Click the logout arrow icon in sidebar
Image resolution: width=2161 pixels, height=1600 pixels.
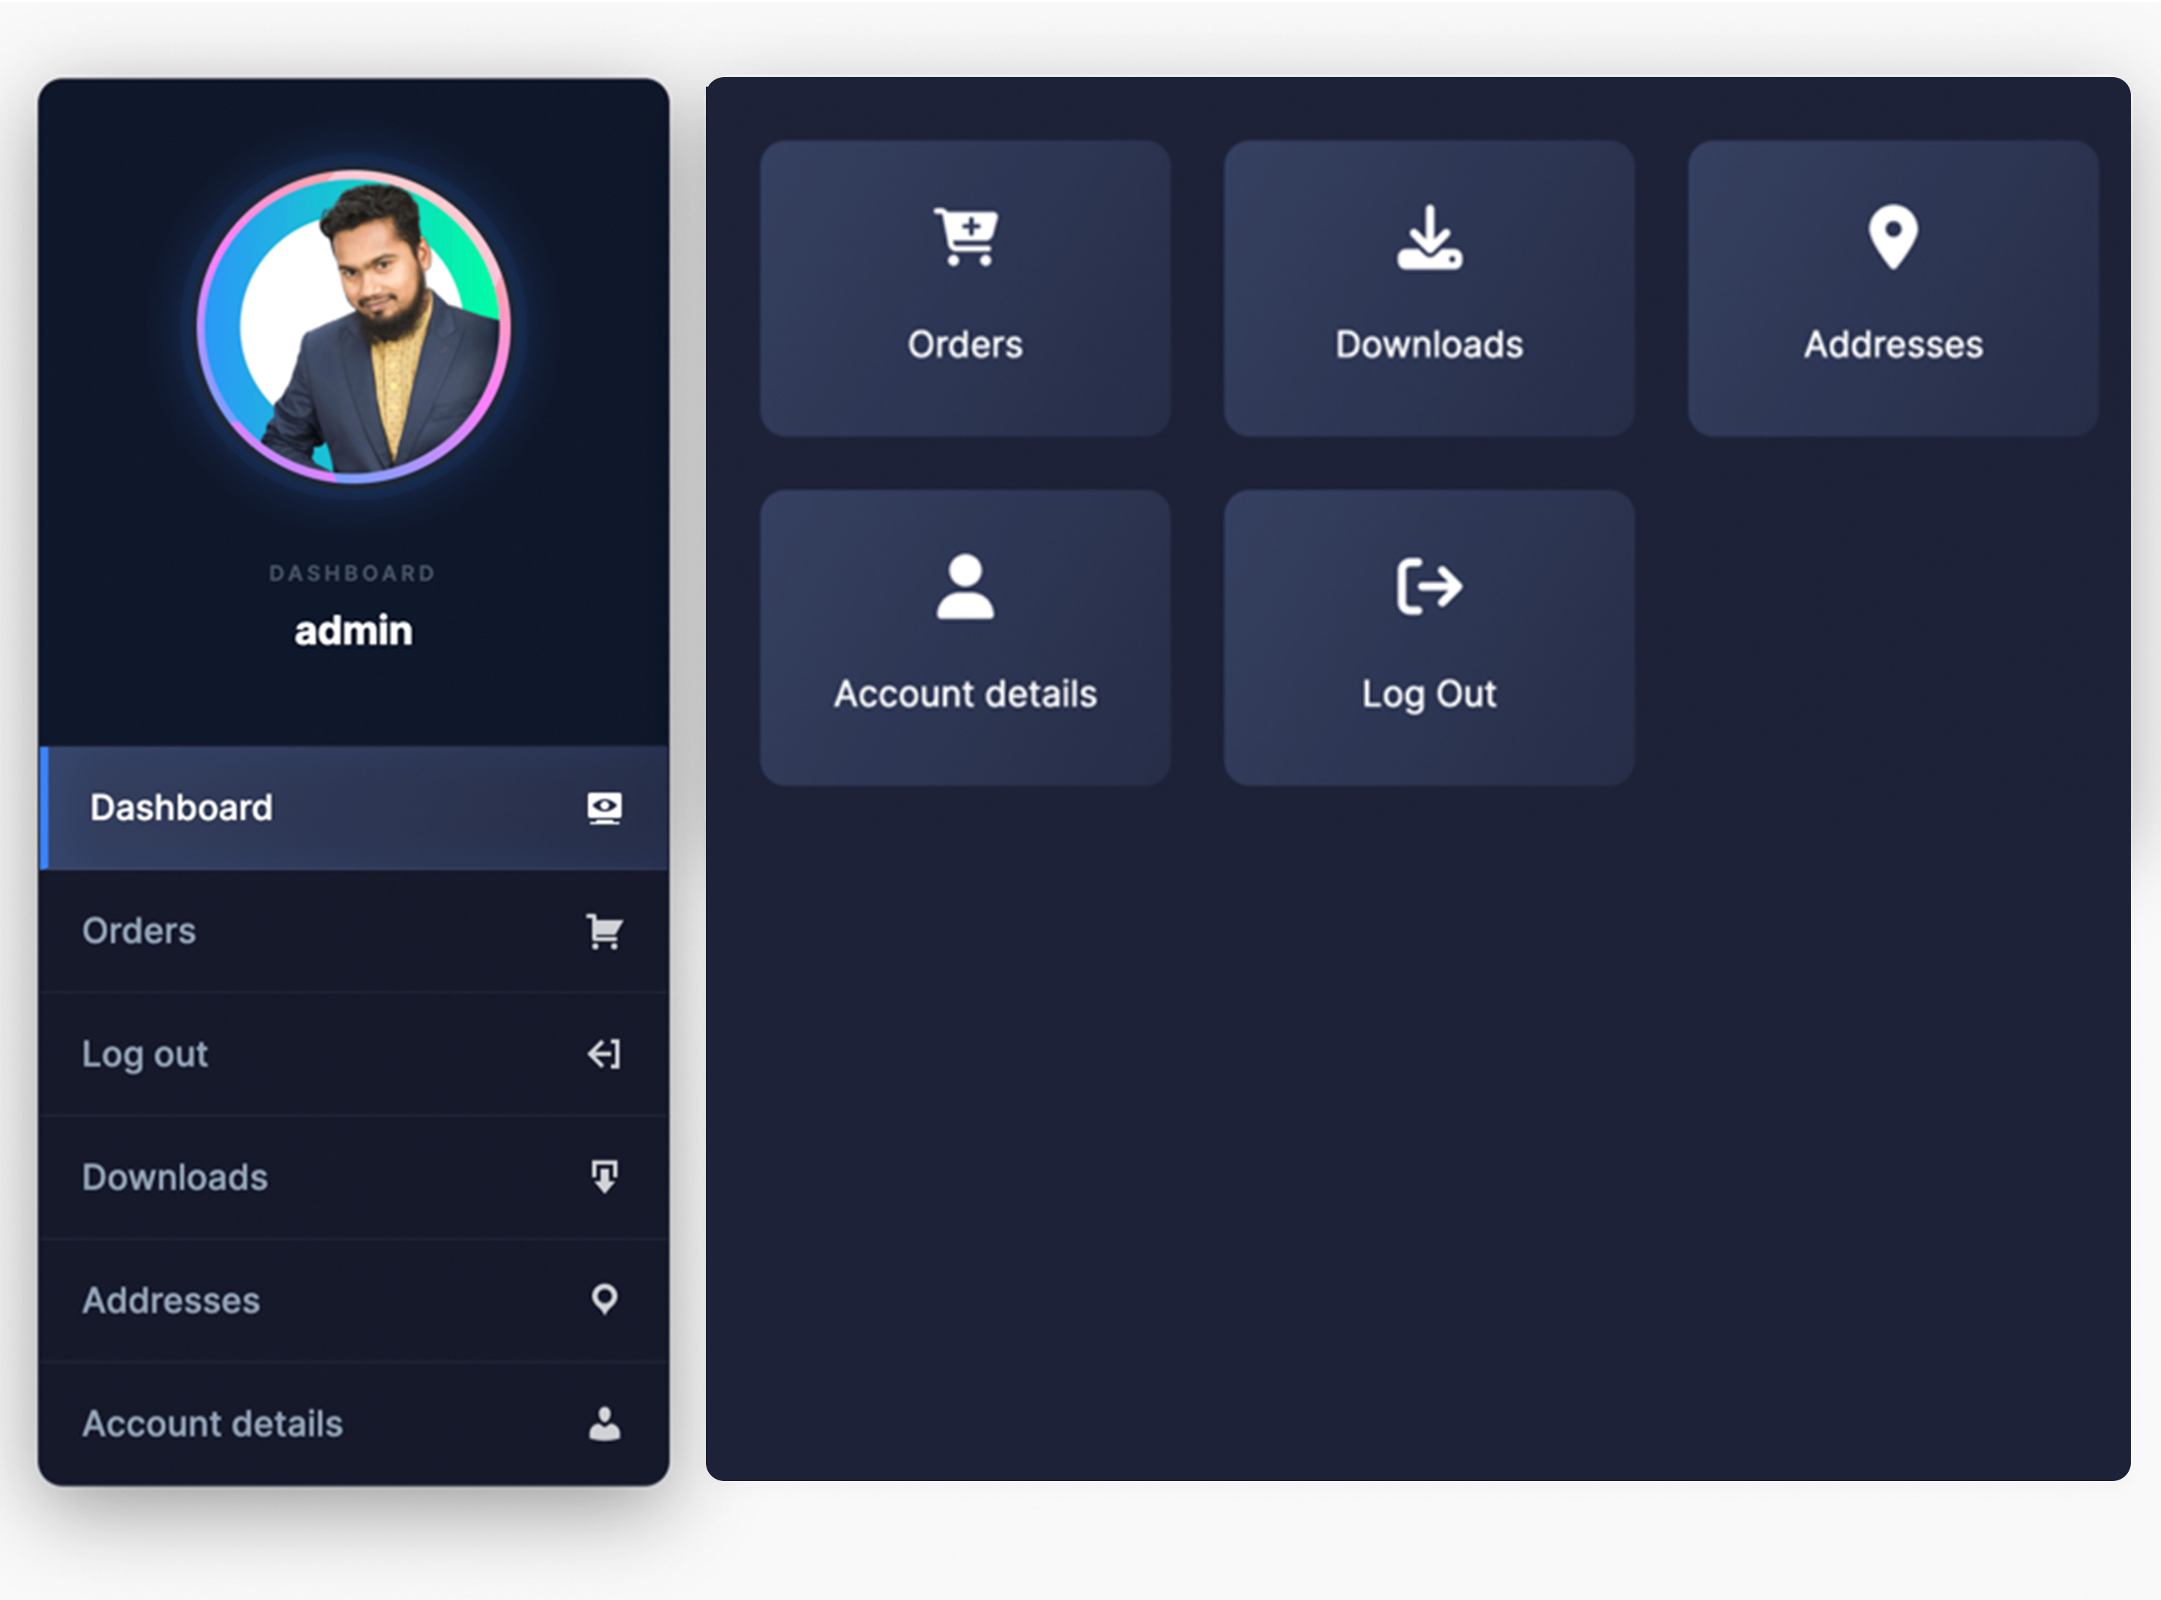(x=605, y=1054)
